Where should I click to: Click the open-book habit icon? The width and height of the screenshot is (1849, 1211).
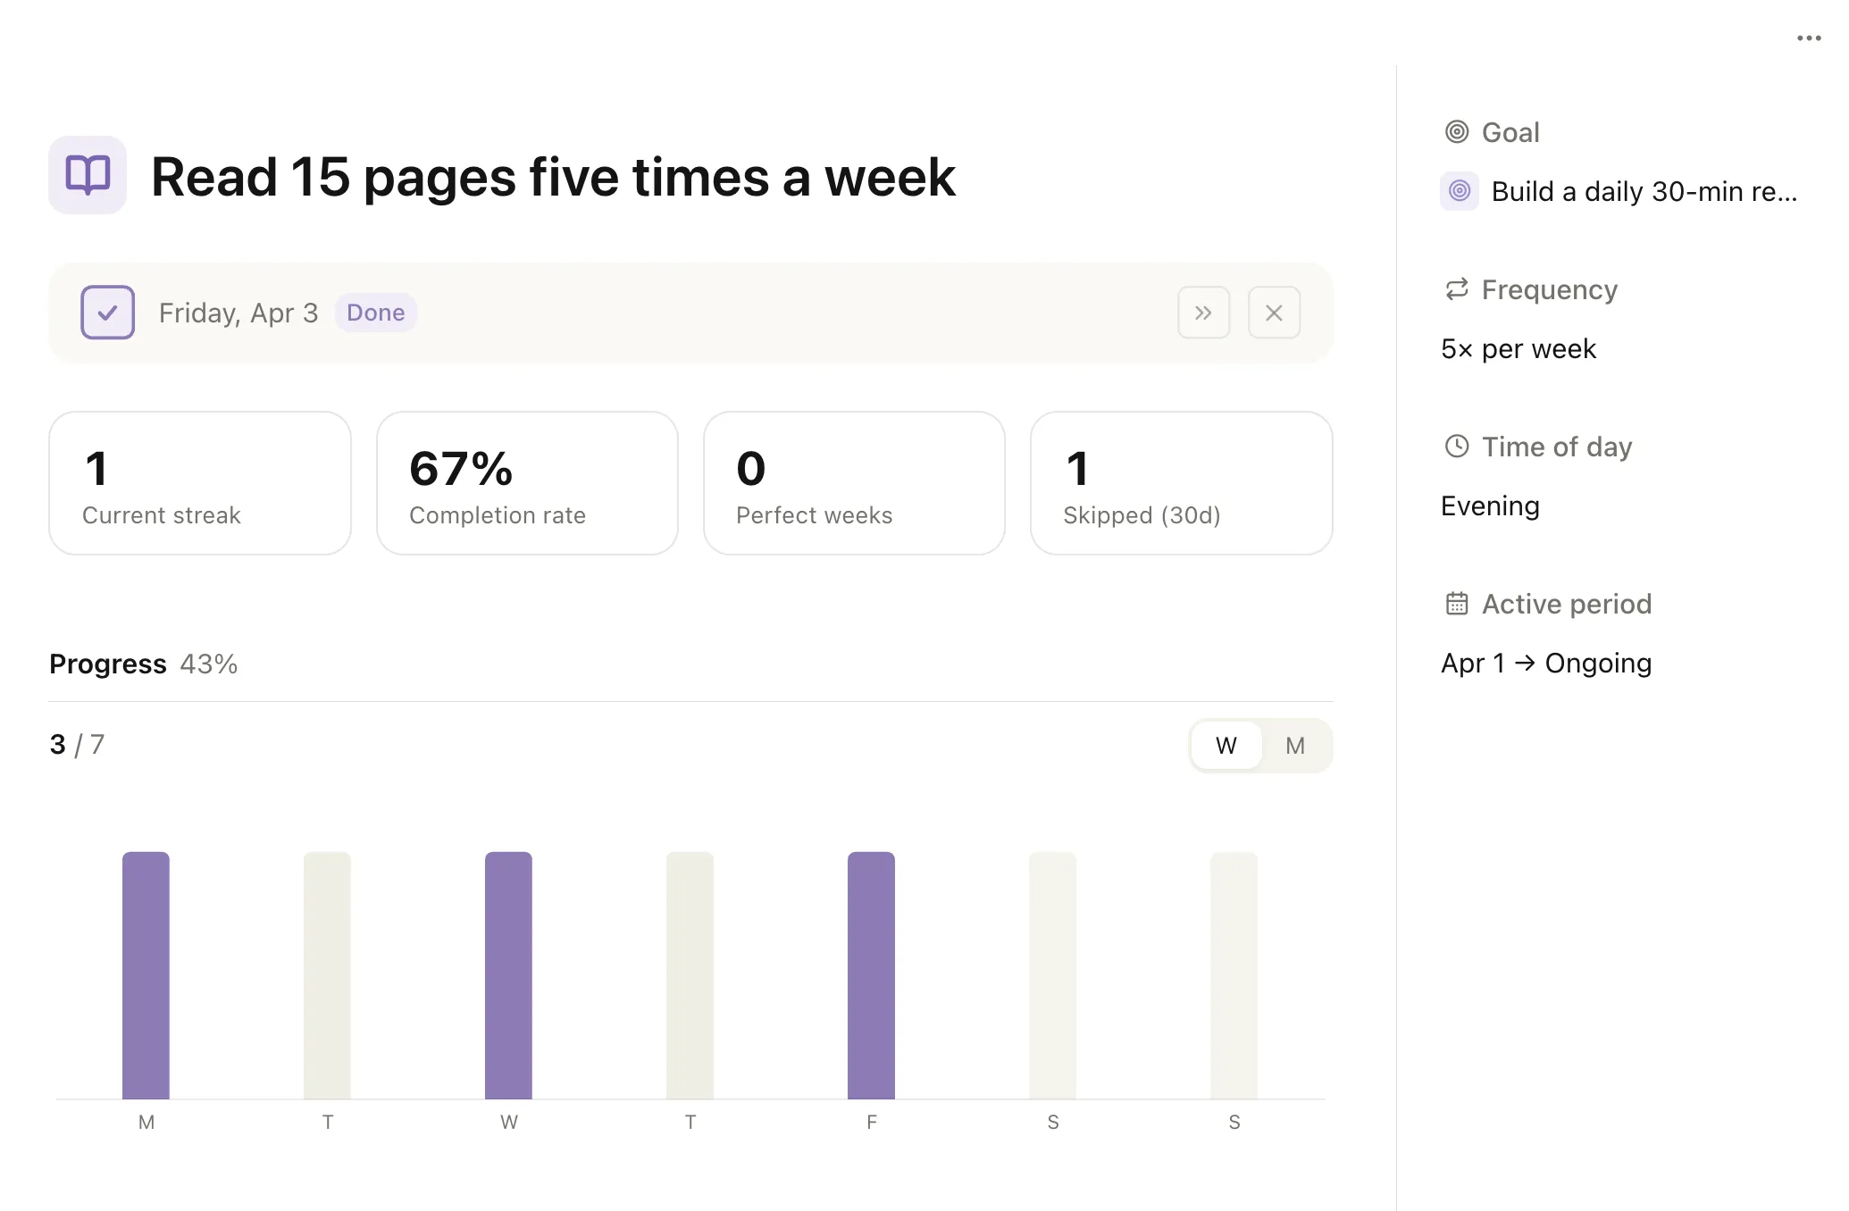(88, 175)
